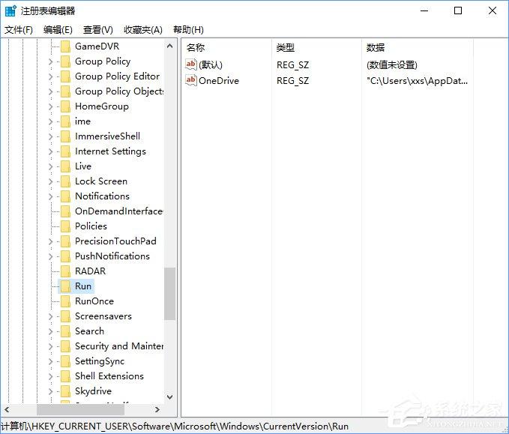This screenshot has width=509, height=434.
Task: Click the Skydrive folder icon
Action: [x=65, y=391]
